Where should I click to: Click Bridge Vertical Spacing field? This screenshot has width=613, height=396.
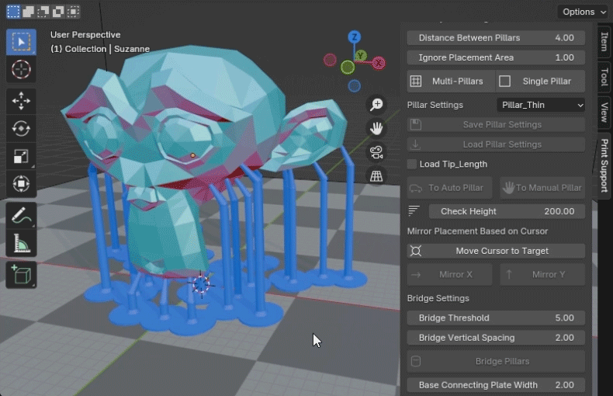[496, 338]
